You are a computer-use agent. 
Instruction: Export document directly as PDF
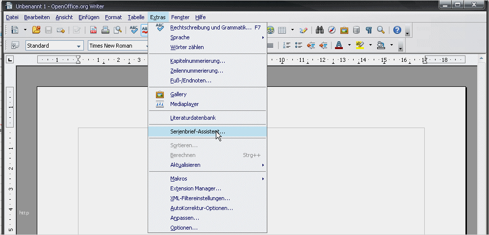[x=93, y=30]
